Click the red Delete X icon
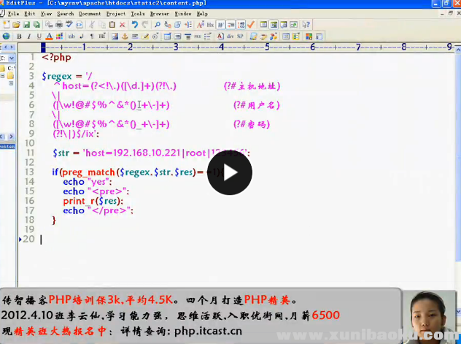Viewport: 461px width, 344px height. tap(122, 25)
